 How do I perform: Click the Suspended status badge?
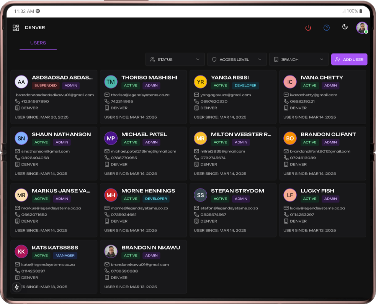coord(46,86)
